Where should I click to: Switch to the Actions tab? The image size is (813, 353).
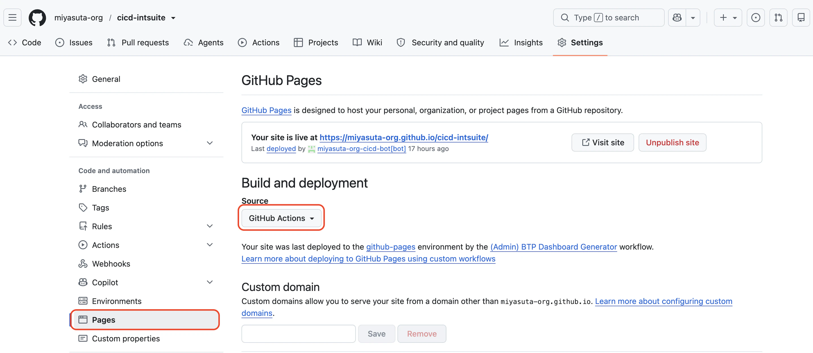click(x=259, y=42)
